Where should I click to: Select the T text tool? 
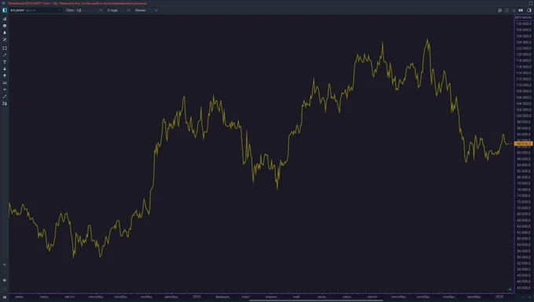pyautogui.click(x=5, y=62)
